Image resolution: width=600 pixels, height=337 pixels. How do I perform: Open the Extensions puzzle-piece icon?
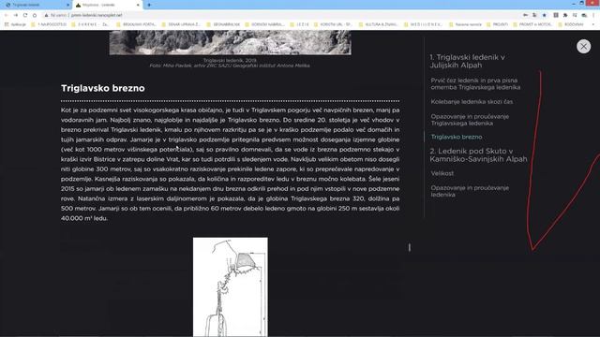coord(565,15)
